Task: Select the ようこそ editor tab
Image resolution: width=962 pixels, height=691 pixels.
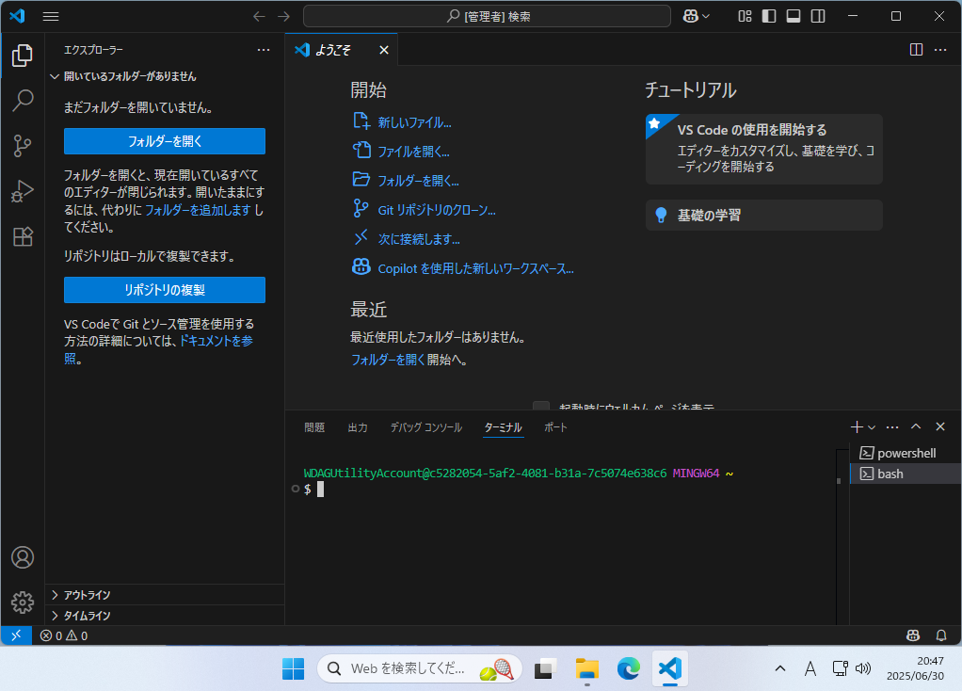Action: point(341,50)
